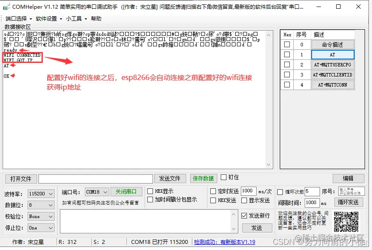Click the QR code image for WeChat account

(x=346, y=222)
